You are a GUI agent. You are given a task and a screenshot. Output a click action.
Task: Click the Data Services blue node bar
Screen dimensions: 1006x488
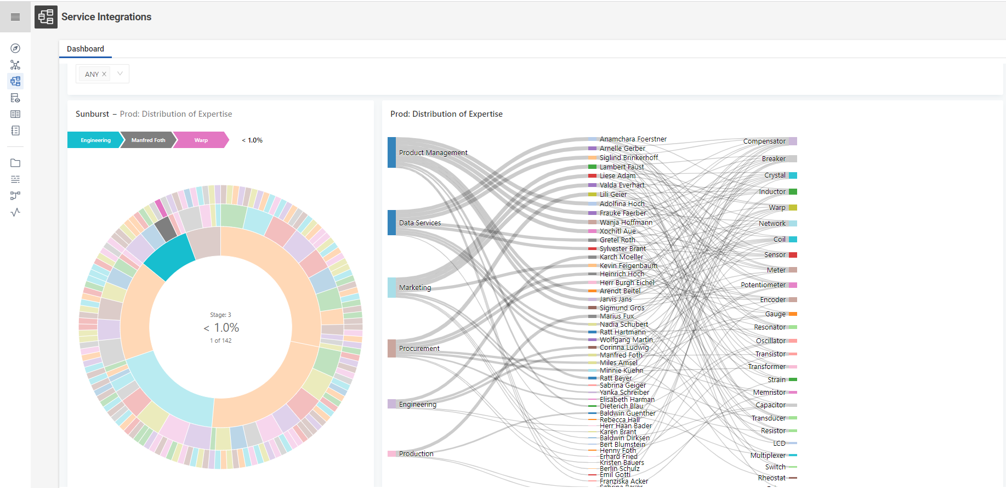(391, 223)
